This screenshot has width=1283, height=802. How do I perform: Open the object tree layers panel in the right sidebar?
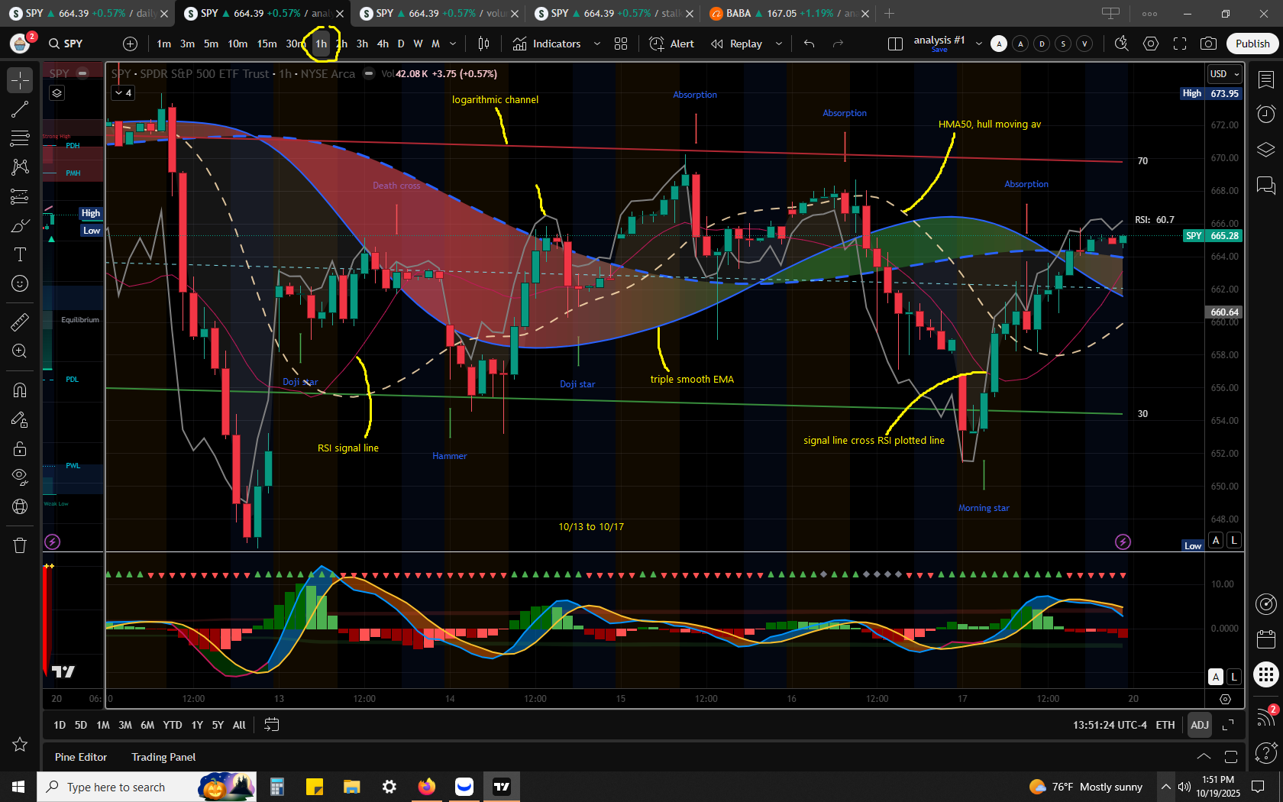point(1266,150)
